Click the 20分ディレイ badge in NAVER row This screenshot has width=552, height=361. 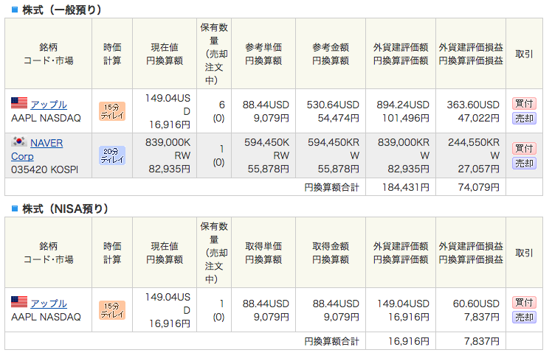(x=112, y=155)
